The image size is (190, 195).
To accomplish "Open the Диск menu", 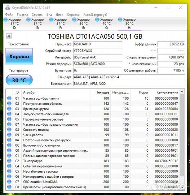I will coord(59,14).
